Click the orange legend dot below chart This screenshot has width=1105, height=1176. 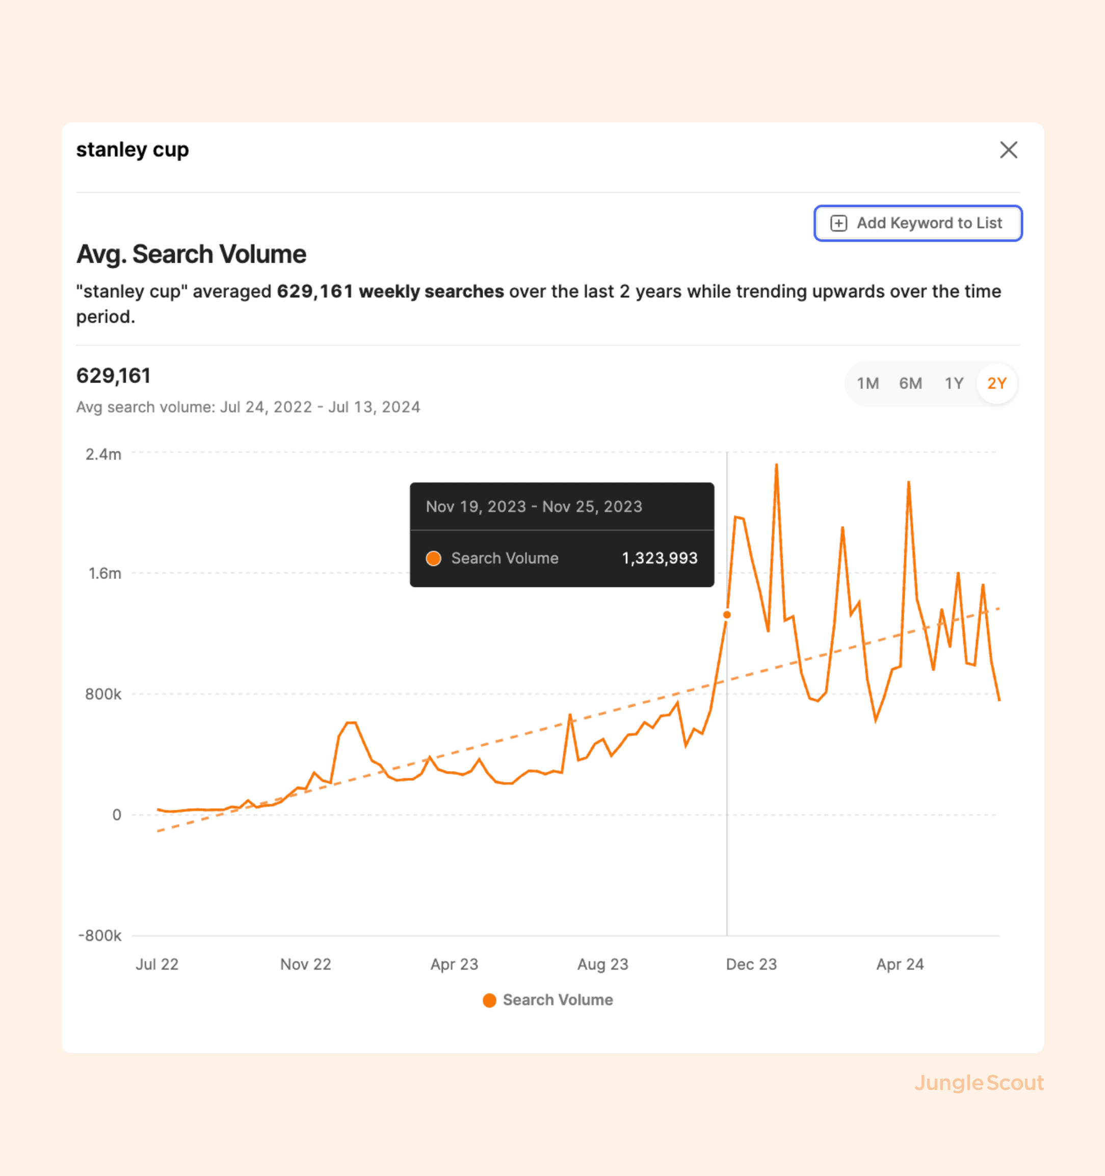click(489, 1000)
